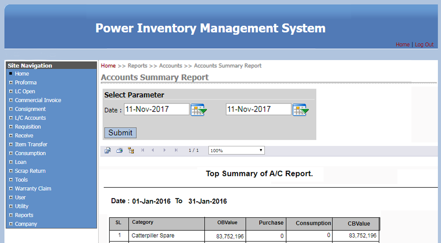Expand the Proforma tree node
Screen dimensions: 441x243
coord(11,82)
